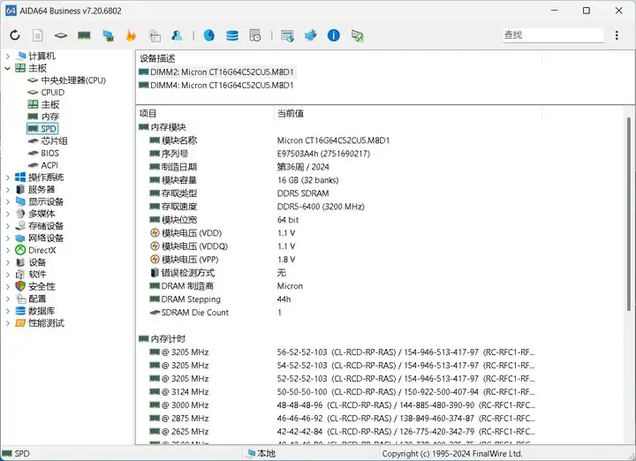Open 性能测试 in the tree
Screen dimensions: 636x461
tap(40, 323)
